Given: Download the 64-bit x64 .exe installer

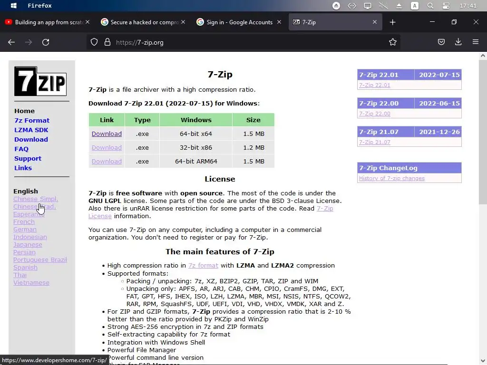Looking at the screenshot, I should [x=107, y=134].
